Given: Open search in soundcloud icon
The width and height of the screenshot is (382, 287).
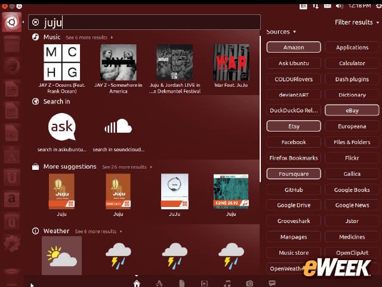Looking at the screenshot, I should coord(118,126).
